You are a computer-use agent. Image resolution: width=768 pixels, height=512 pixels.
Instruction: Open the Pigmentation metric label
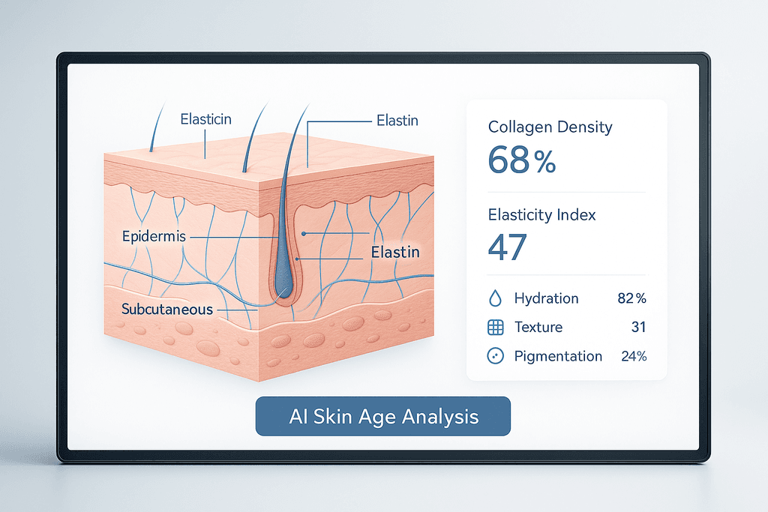[558, 356]
